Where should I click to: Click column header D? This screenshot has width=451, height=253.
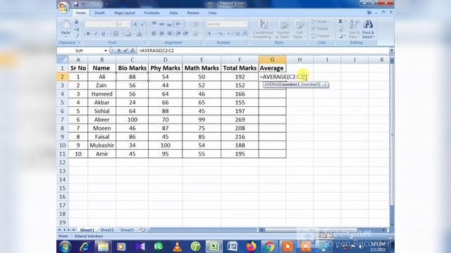[165, 60]
